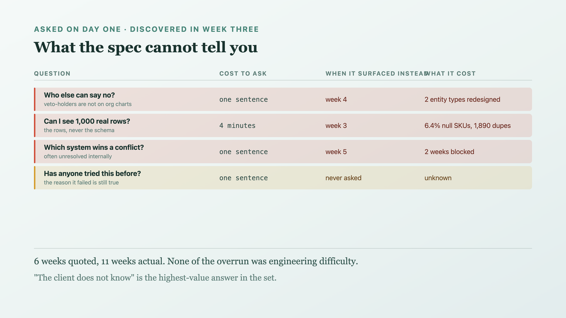This screenshot has height=318, width=566.
Task: Select the question "Can I see 1,000 real rows?"
Action: [x=87, y=121]
